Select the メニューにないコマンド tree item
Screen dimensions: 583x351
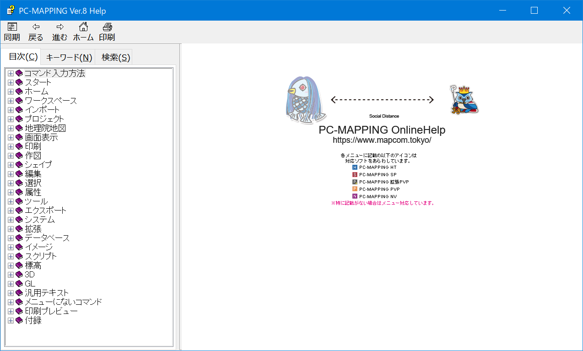(x=63, y=302)
